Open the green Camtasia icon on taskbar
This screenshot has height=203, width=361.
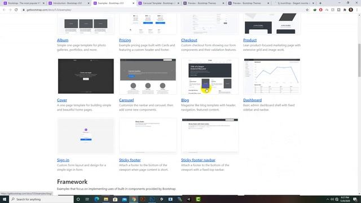point(198,199)
